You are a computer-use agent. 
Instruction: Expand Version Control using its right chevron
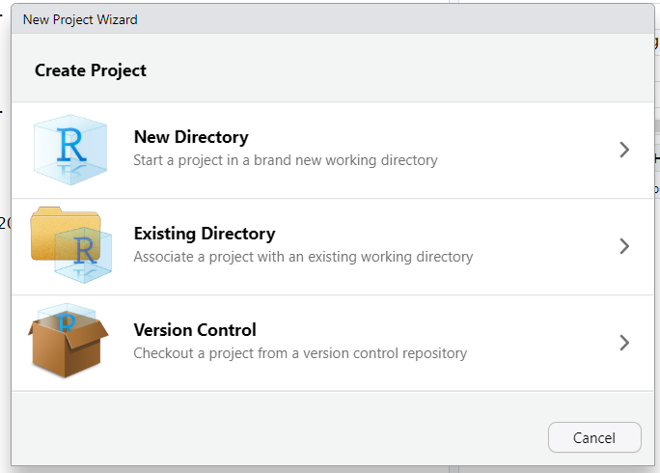pyautogui.click(x=624, y=343)
